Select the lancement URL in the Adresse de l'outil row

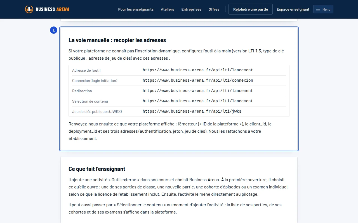pos(198,70)
